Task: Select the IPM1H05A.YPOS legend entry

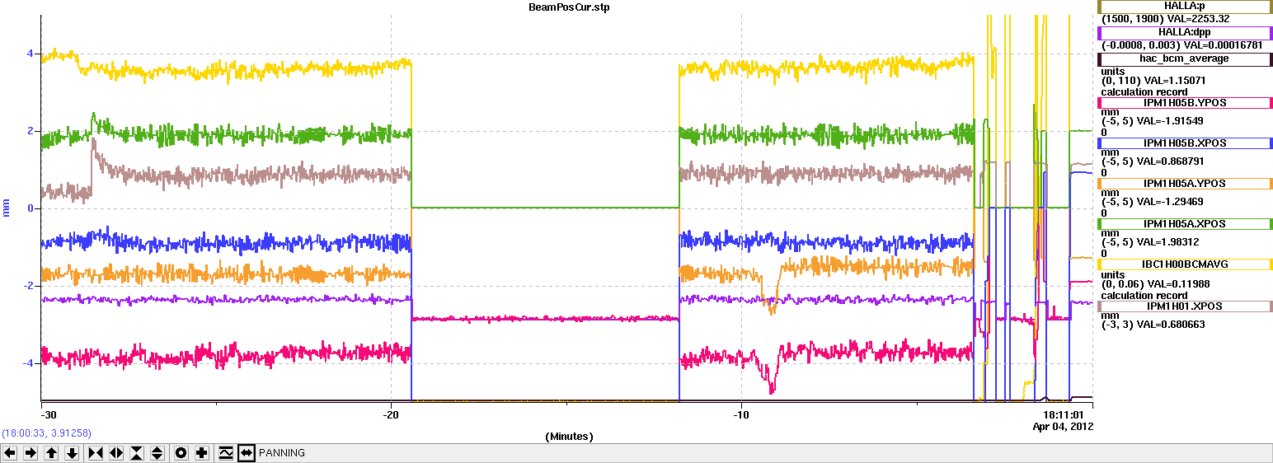Action: [1184, 184]
